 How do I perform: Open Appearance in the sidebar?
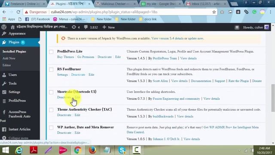pyautogui.click(x=17, y=34)
